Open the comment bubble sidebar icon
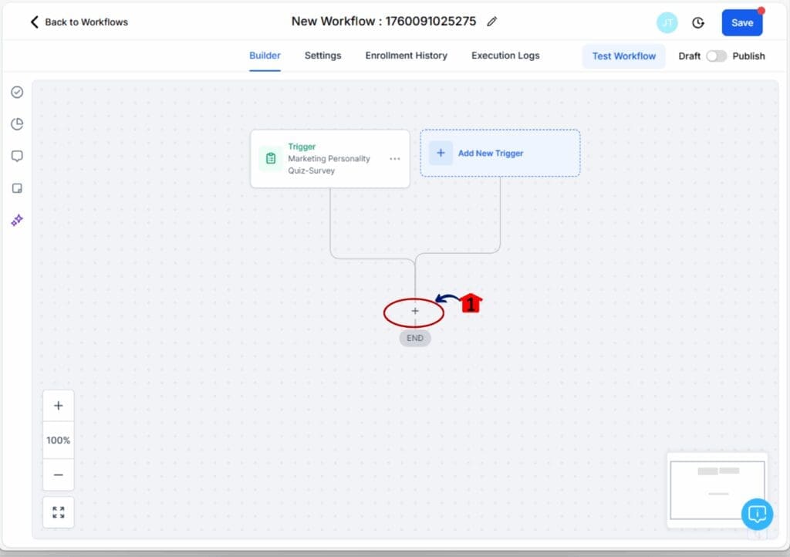The height and width of the screenshot is (557, 790). click(17, 156)
